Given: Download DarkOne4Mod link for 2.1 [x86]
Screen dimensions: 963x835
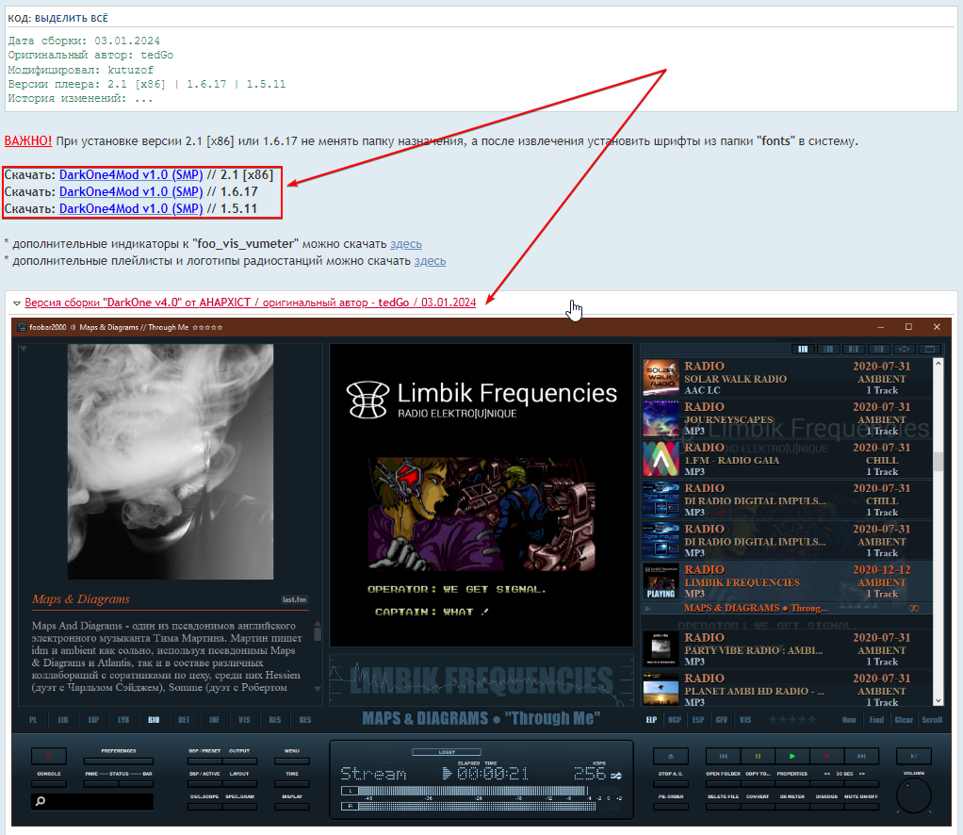Looking at the screenshot, I should (x=131, y=175).
